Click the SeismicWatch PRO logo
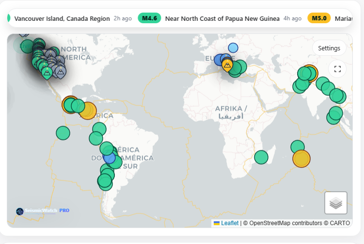The width and height of the screenshot is (364, 244). pos(43,211)
